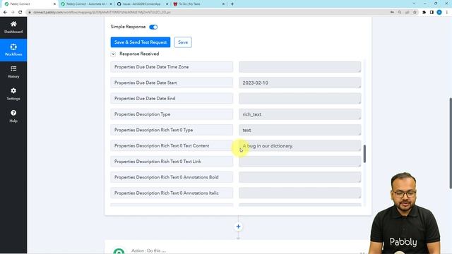This screenshot has height=254, width=452.
Task: Open a new browser tab
Action: (x=232, y=4)
